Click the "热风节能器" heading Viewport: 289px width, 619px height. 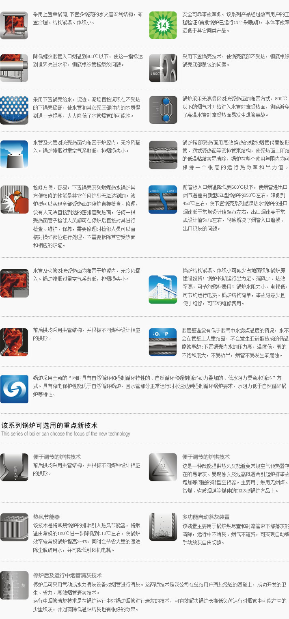coord(46,517)
